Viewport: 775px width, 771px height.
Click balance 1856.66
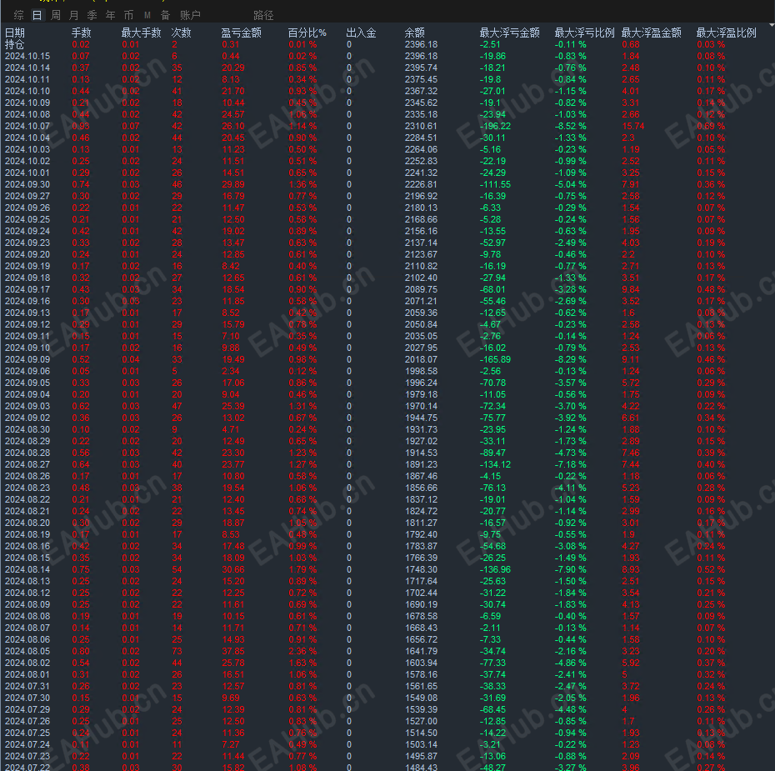click(421, 488)
